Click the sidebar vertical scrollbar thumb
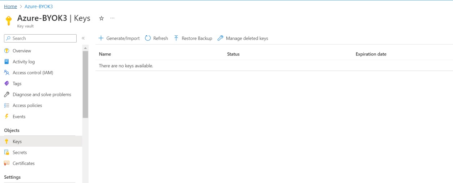453x183 pixels. (85, 84)
